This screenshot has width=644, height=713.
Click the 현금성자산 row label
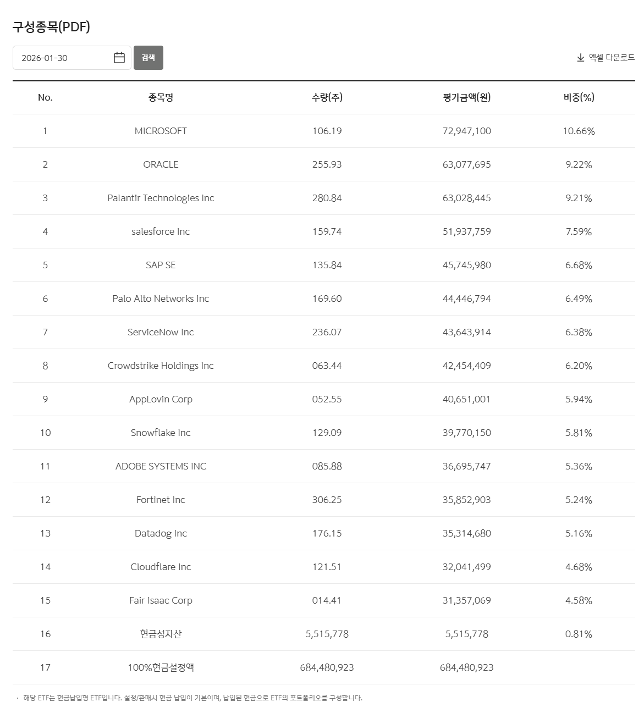click(x=161, y=634)
